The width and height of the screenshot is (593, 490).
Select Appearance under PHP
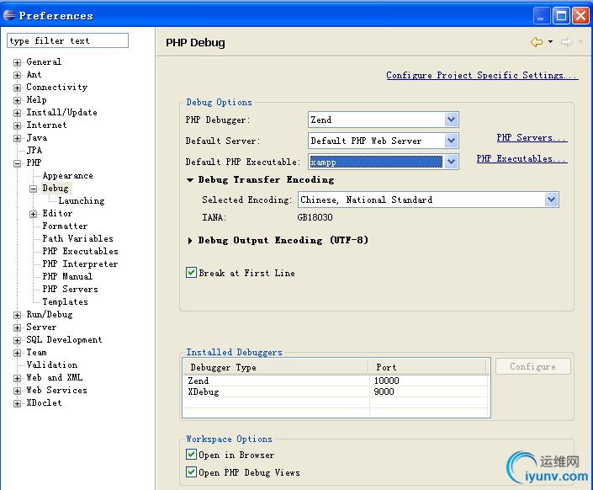click(x=67, y=176)
